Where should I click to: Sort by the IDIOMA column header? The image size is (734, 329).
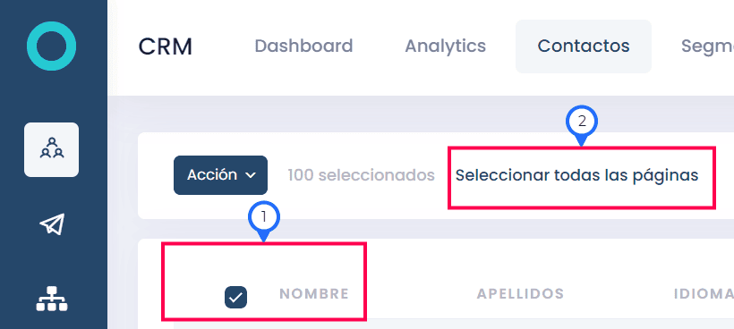[x=704, y=293]
